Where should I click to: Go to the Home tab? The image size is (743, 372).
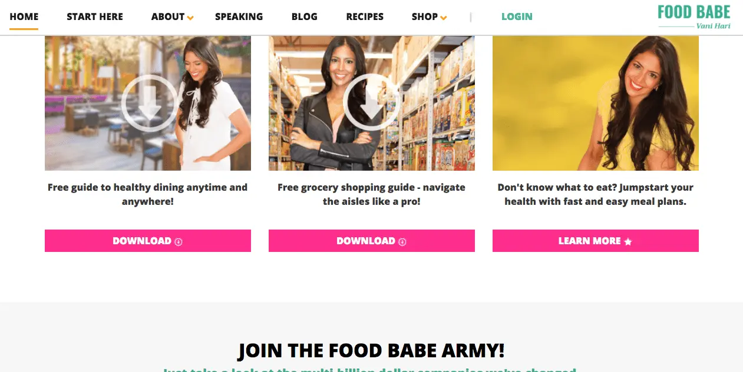(x=24, y=16)
